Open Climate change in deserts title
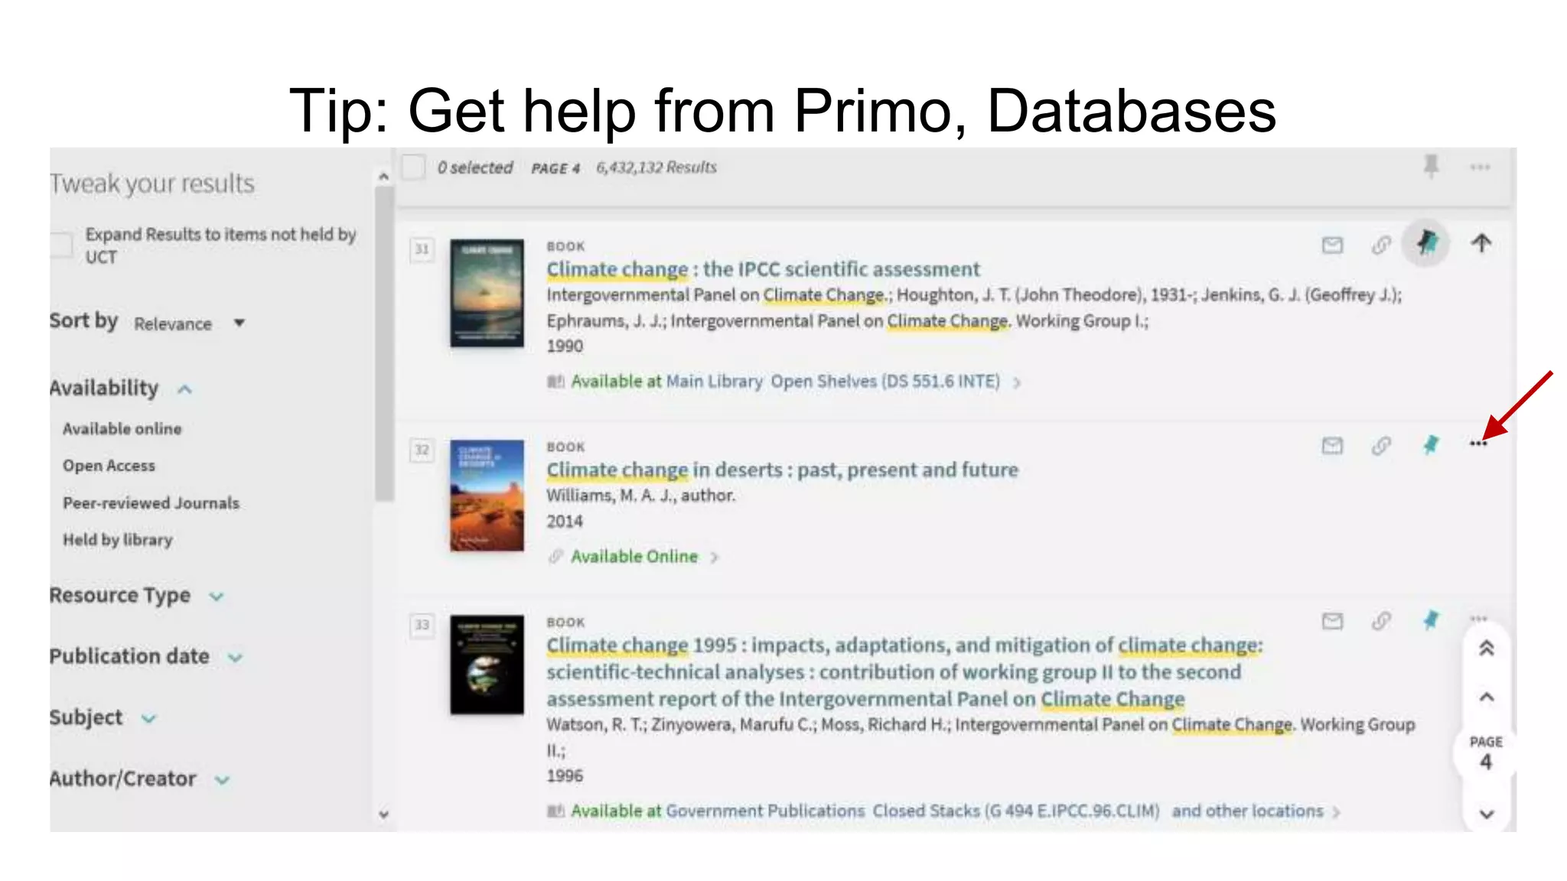The image size is (1567, 881). click(x=782, y=470)
